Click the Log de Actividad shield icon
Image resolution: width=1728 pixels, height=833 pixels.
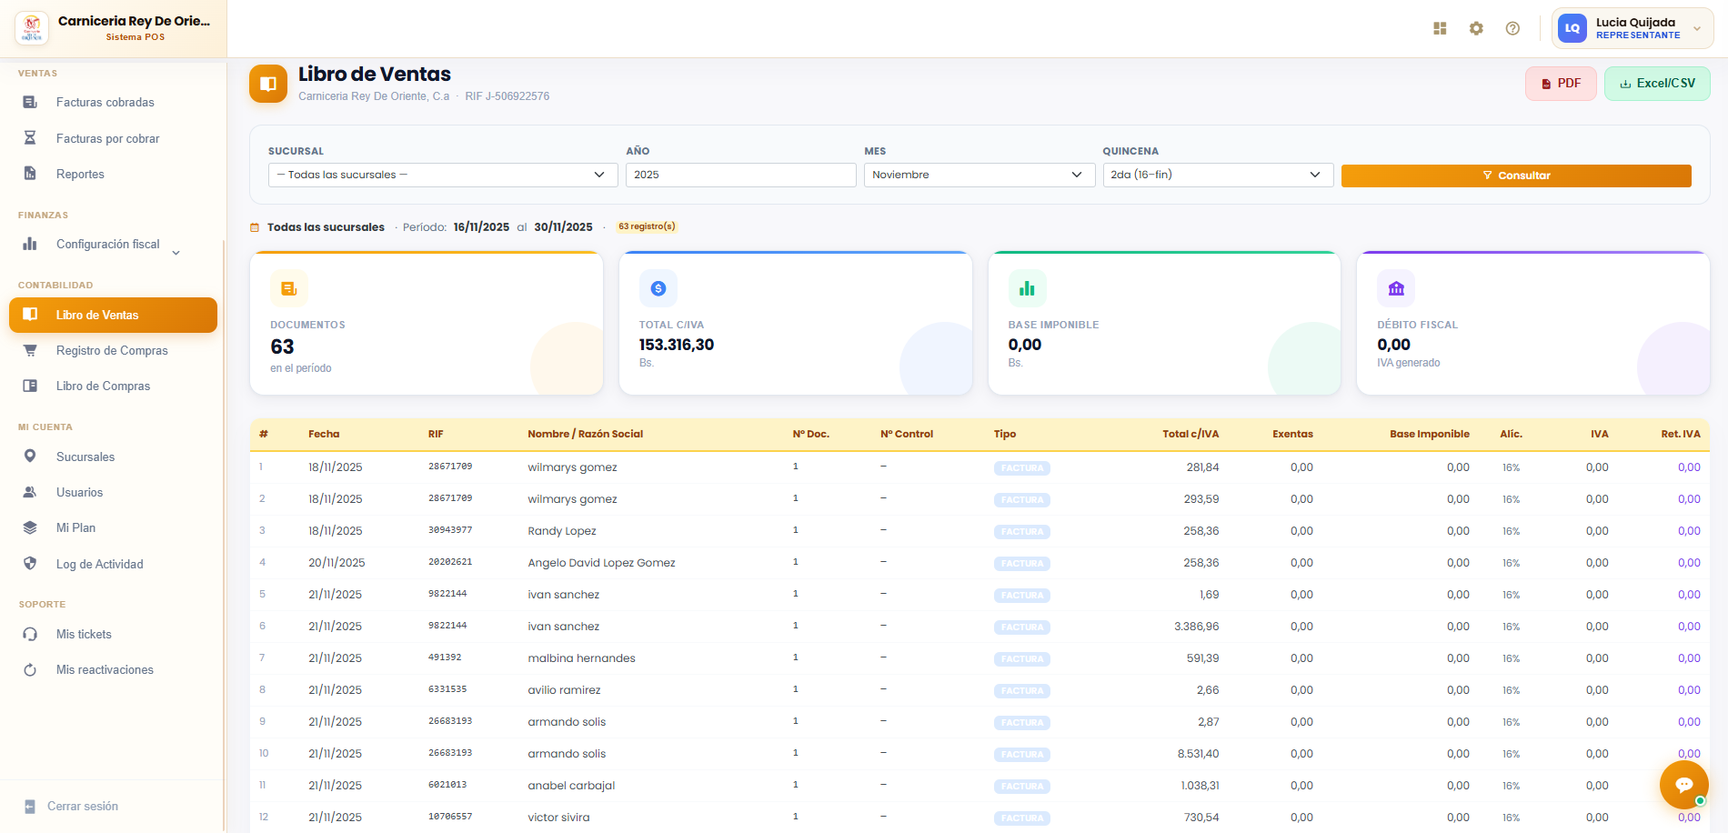[30, 564]
